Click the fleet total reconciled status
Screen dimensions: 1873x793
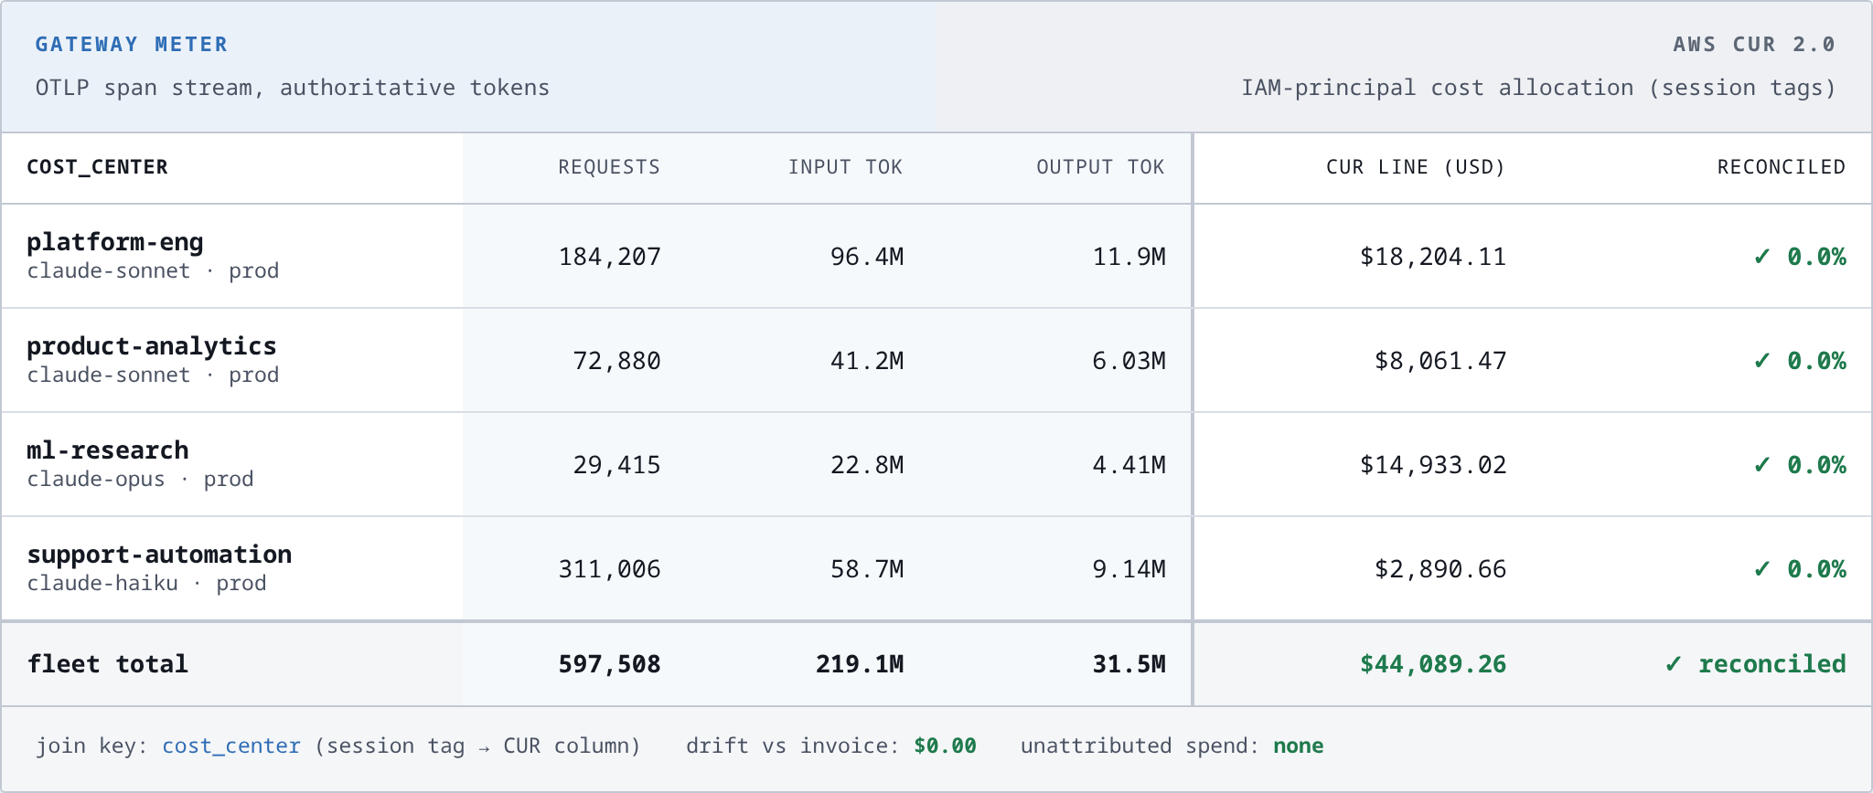click(x=1756, y=664)
